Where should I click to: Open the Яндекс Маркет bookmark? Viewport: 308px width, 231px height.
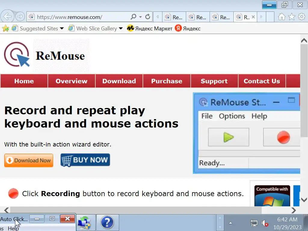coord(149,29)
